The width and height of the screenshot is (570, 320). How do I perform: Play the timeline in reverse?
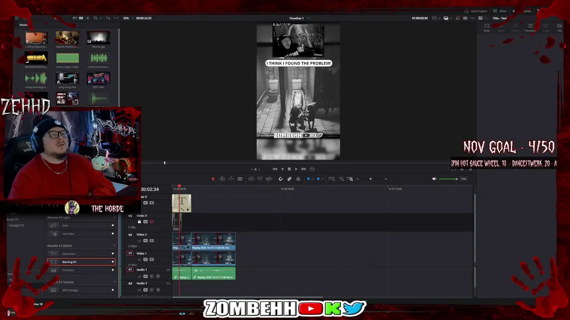[x=282, y=169]
